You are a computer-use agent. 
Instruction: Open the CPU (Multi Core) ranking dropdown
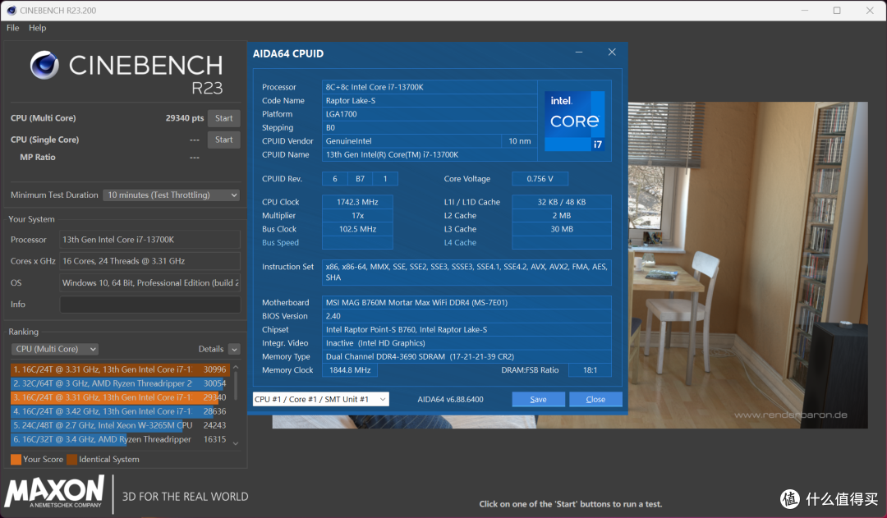click(x=54, y=349)
